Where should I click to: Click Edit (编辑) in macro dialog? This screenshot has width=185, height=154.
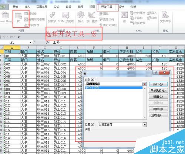pyautogui.click(x=158, y=97)
